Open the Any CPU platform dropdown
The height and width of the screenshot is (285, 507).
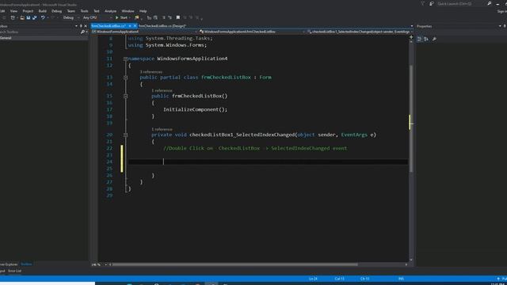[x=97, y=17]
